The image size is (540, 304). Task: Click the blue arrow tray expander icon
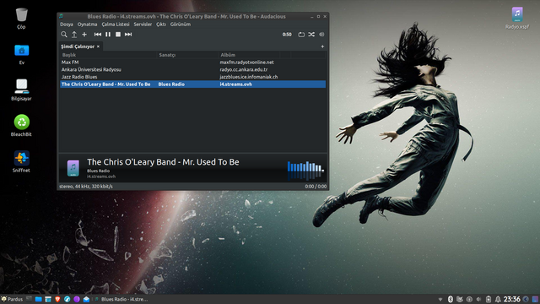[x=526, y=299]
